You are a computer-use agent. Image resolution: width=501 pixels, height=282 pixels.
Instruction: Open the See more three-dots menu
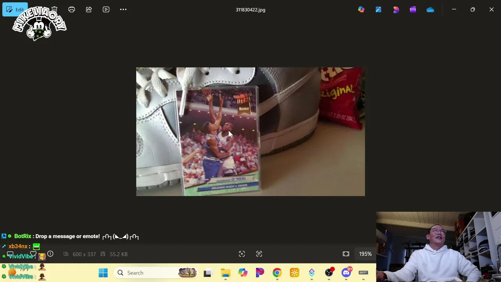[x=123, y=9]
